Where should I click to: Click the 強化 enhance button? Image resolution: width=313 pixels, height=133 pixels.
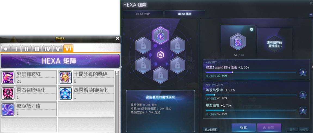244,128
